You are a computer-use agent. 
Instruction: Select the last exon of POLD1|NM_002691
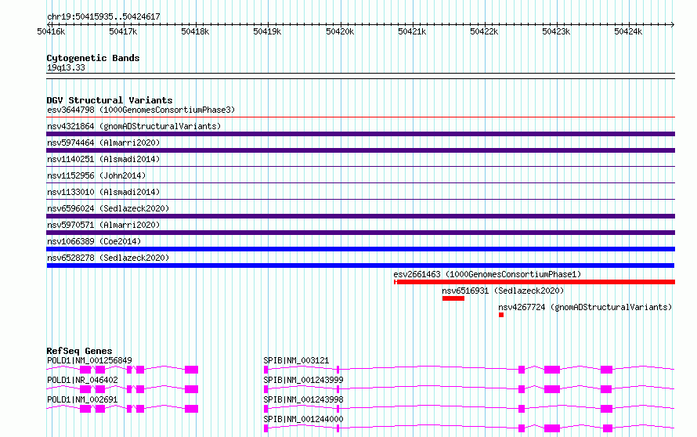point(191,409)
